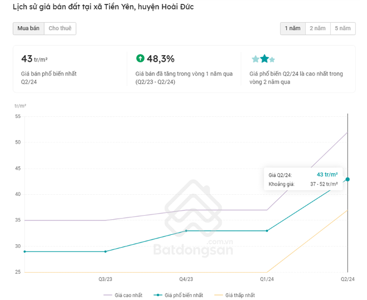
Task: Click the teal data point at Q3/23
Action: 105,252
